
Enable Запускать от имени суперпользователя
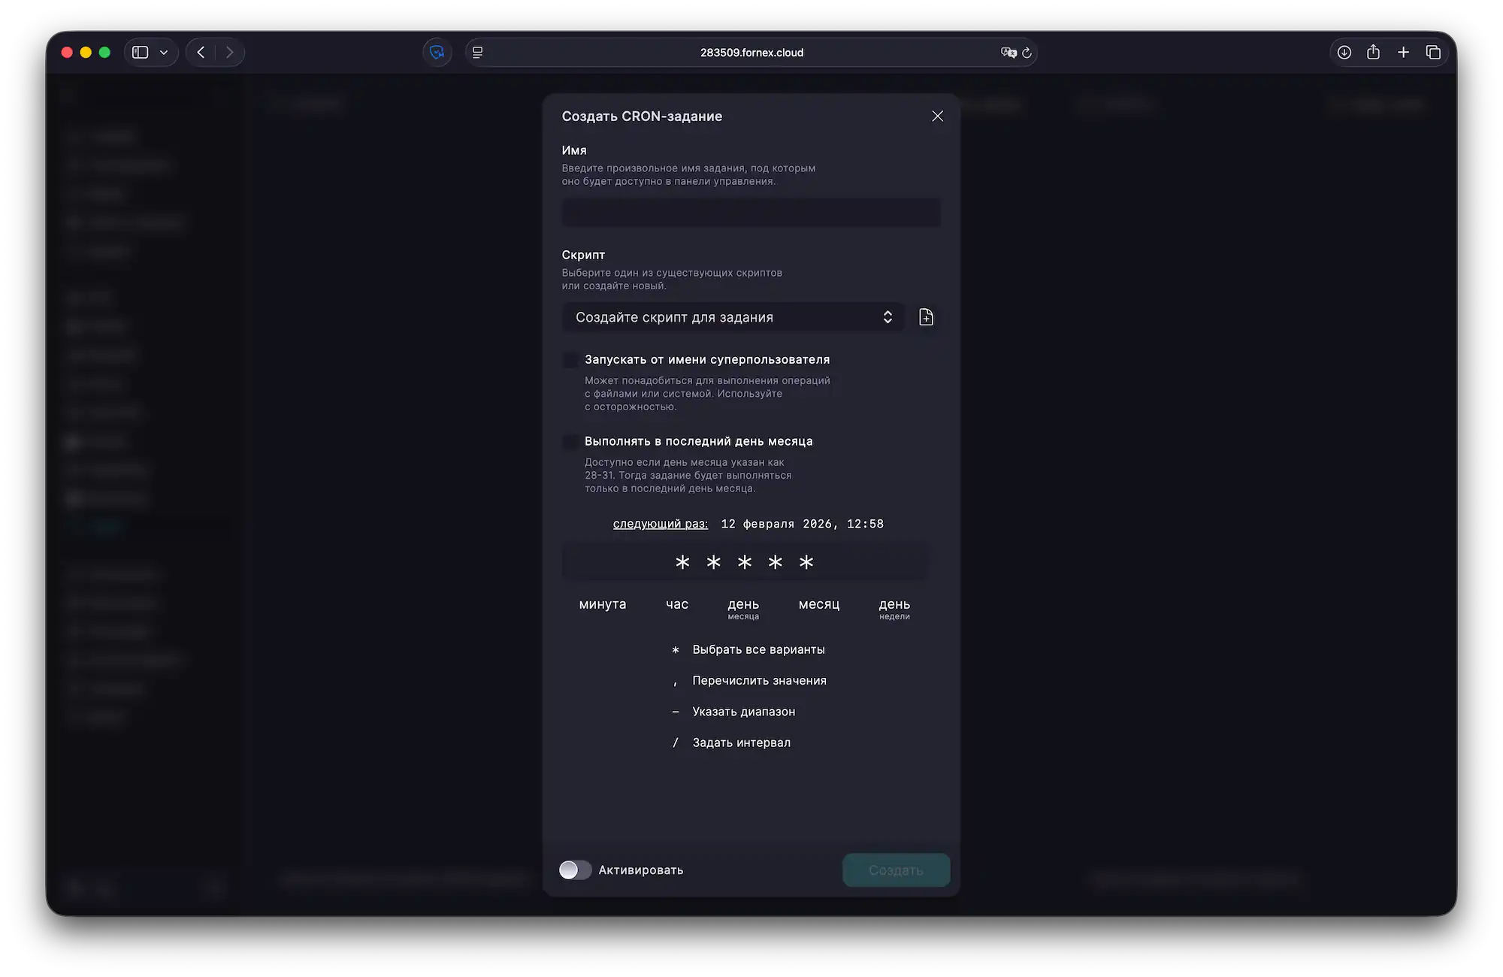[x=571, y=360]
